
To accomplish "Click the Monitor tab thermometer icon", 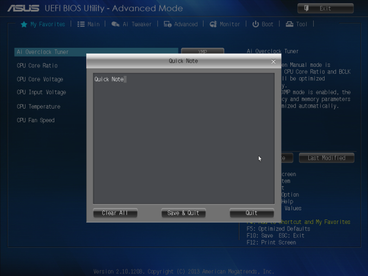I will click(213, 24).
